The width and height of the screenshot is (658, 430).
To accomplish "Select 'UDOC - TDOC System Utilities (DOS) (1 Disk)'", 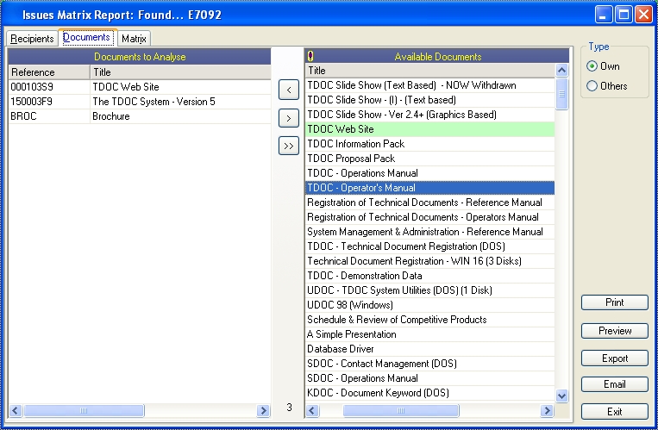I will pyautogui.click(x=430, y=290).
